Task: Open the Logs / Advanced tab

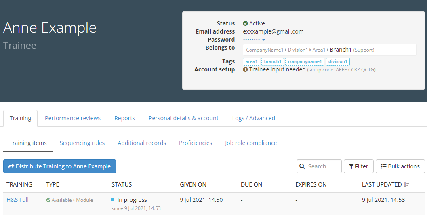Action: pyautogui.click(x=253, y=118)
